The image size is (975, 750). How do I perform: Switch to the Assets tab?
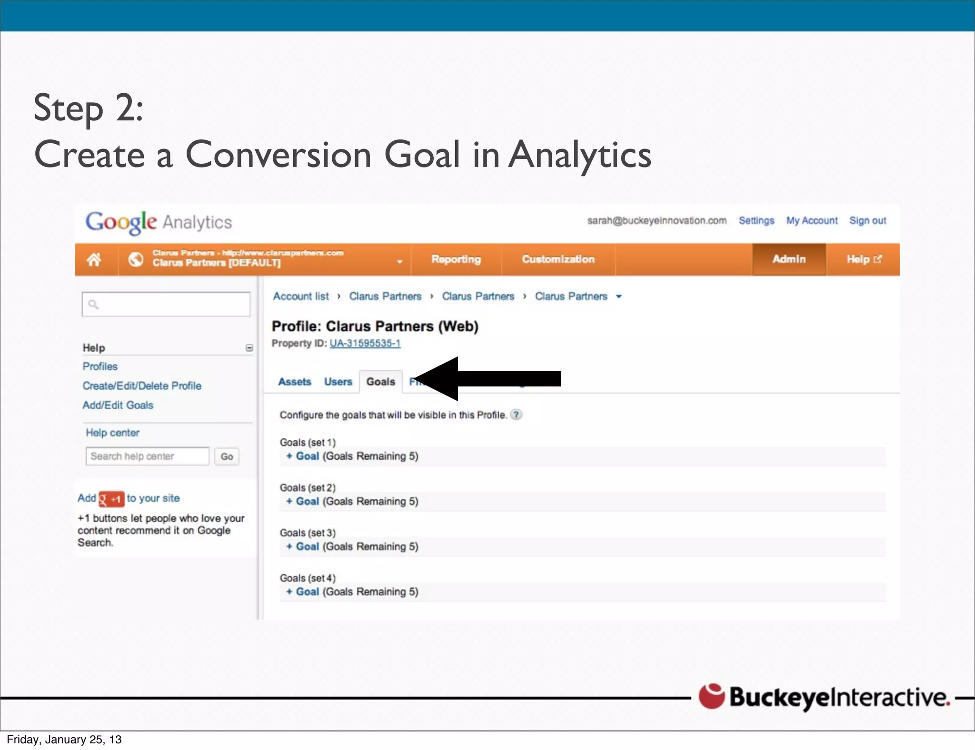(x=295, y=382)
